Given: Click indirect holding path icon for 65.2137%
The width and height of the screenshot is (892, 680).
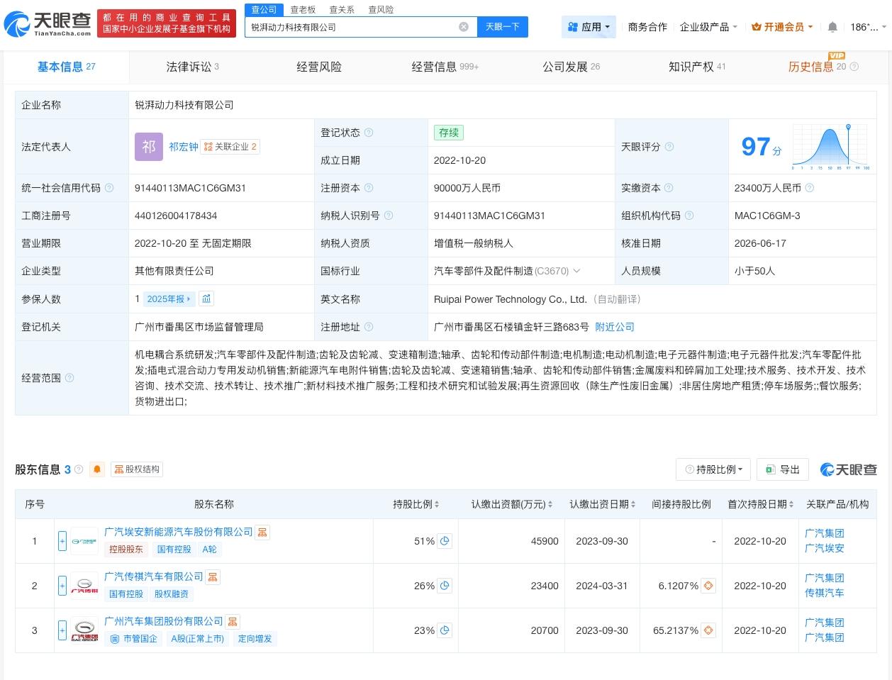Looking at the screenshot, I should click(708, 630).
